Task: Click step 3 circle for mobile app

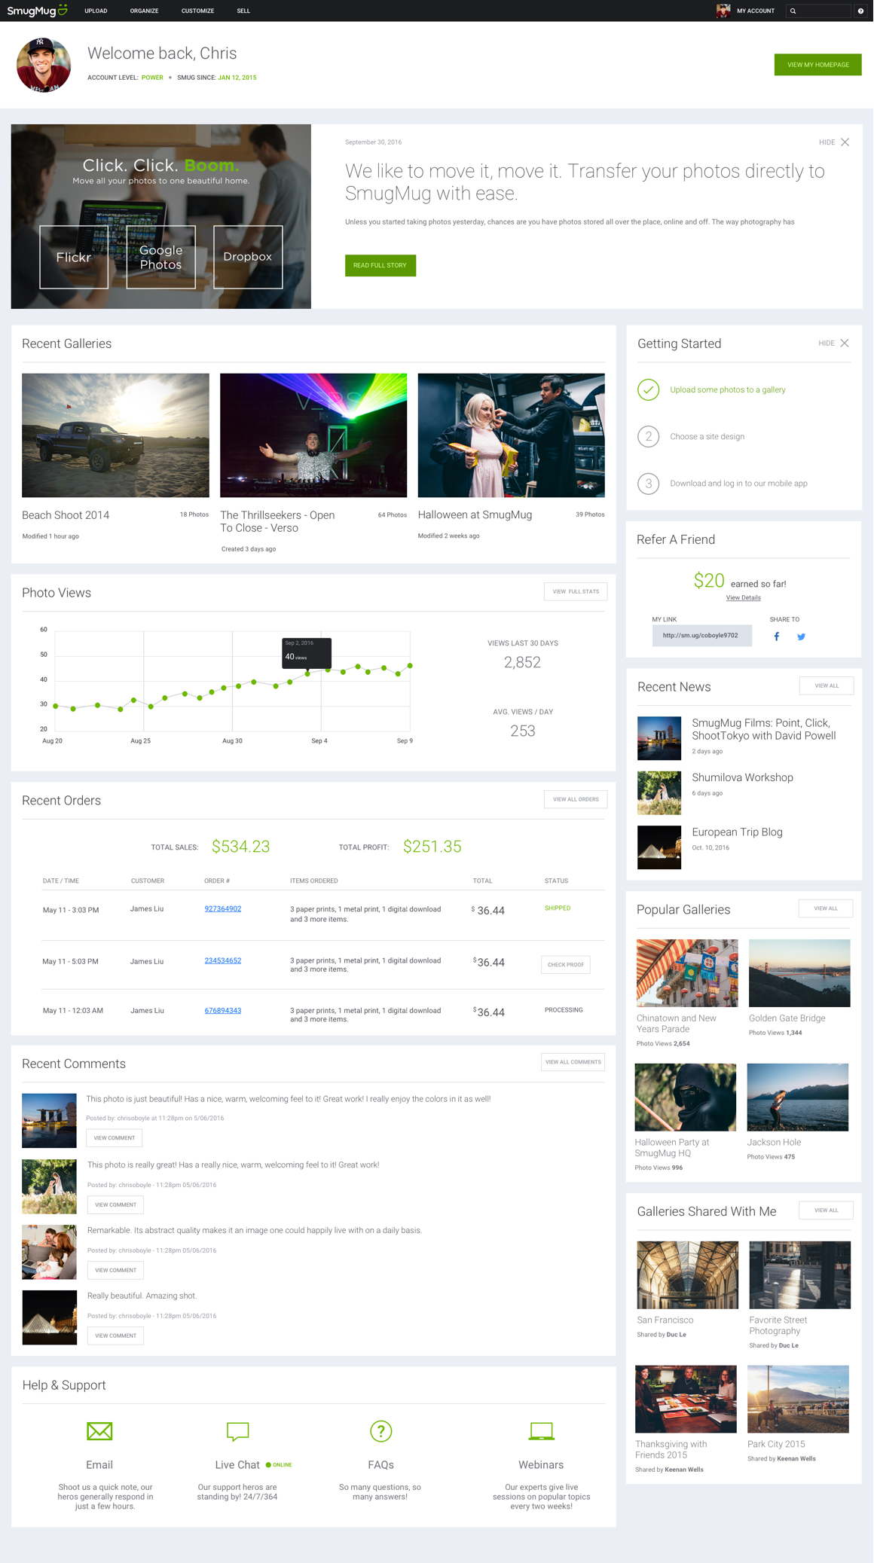Action: [x=649, y=484]
